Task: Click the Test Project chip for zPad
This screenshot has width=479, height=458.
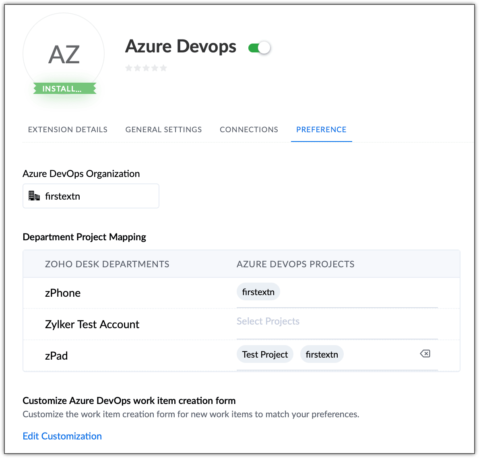Action: [x=265, y=354]
